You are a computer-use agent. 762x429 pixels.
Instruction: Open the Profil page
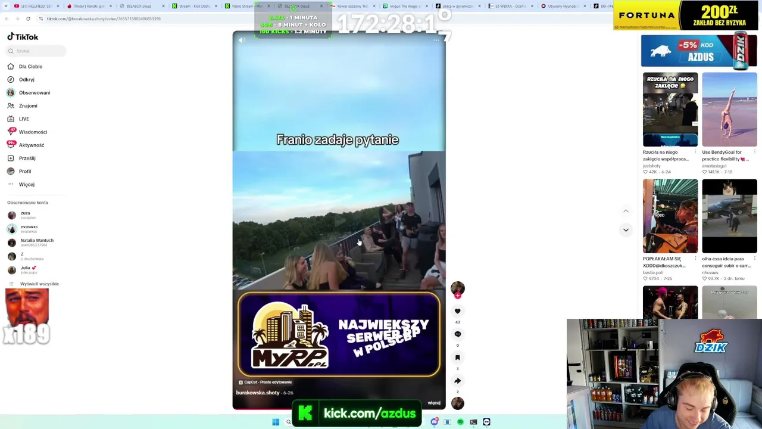pos(19,172)
